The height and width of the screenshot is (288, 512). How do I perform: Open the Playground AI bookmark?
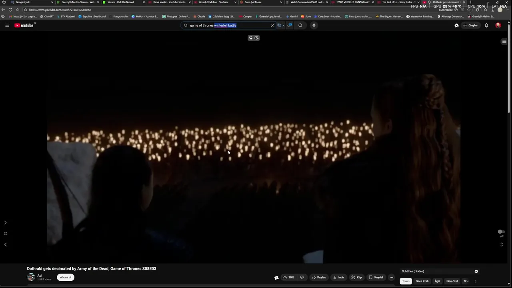pos(119,16)
